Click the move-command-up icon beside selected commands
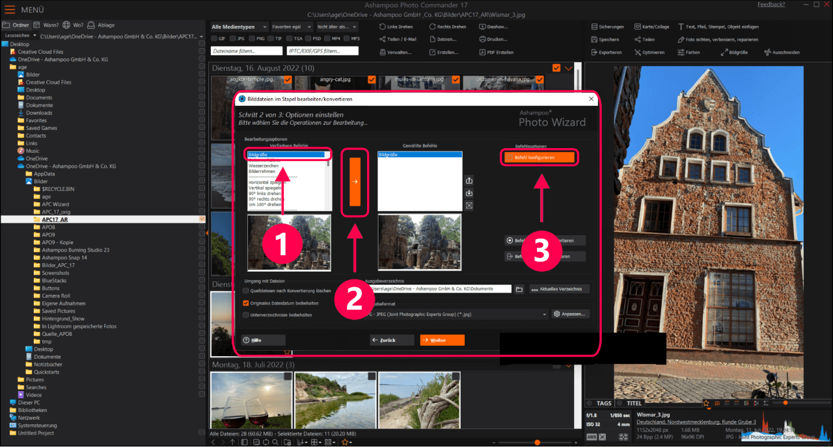 click(x=469, y=181)
